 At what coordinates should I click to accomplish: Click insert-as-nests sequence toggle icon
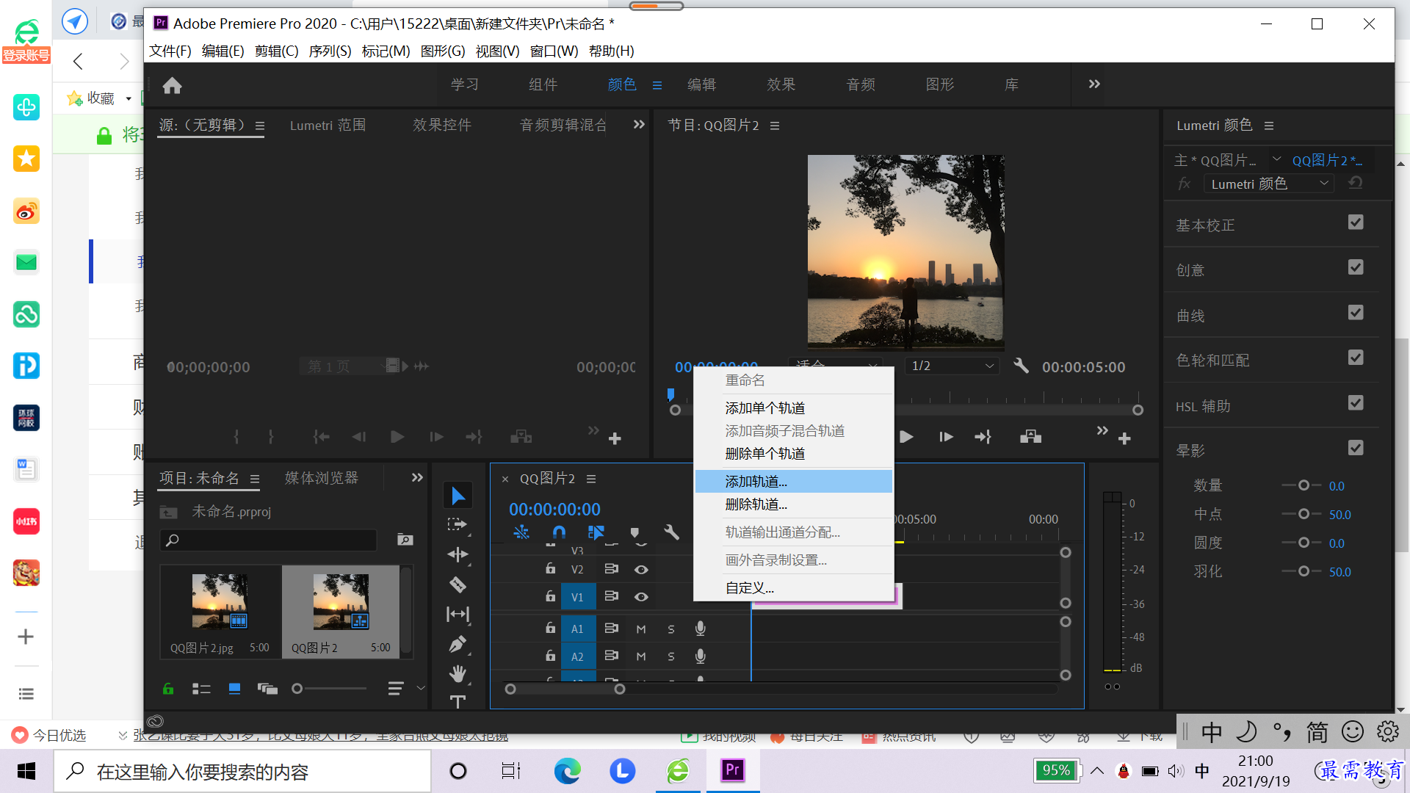(x=521, y=532)
